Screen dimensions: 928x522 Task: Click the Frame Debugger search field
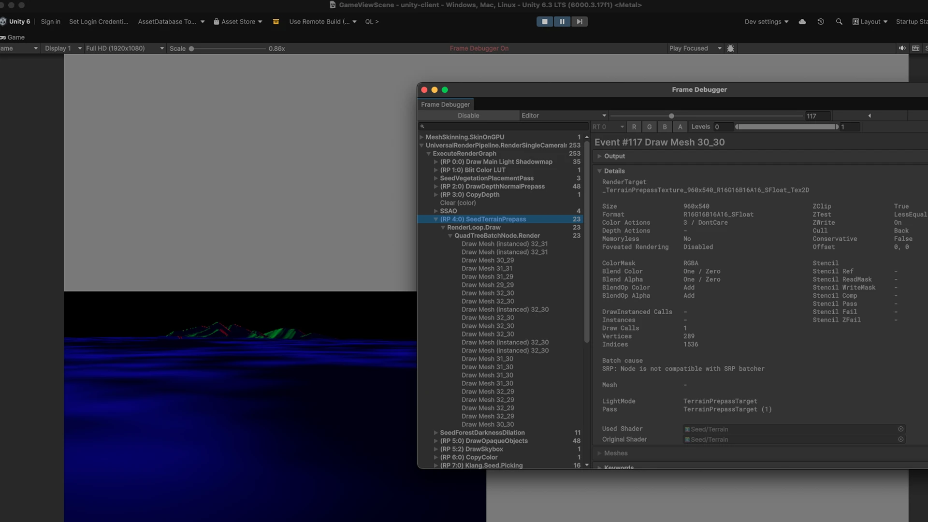coord(503,127)
